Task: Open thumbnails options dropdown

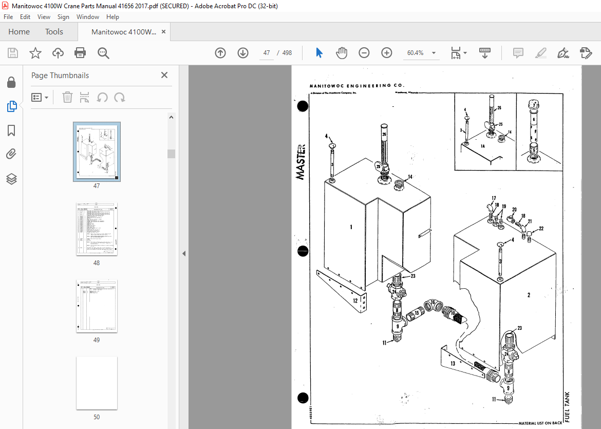Action: click(40, 98)
